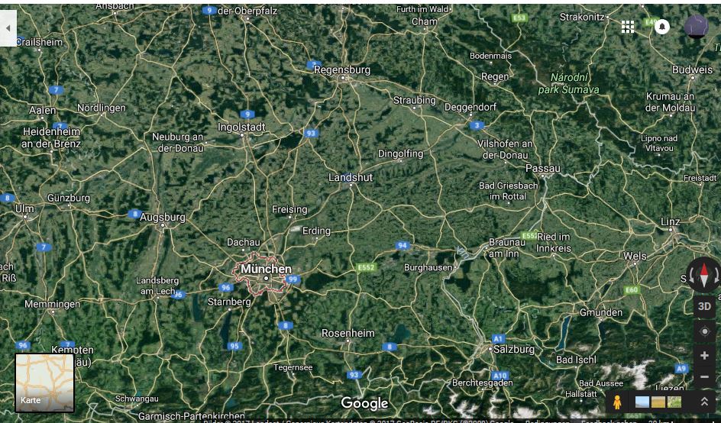Select the Tegernsee label
721x423 pixels.
tap(293, 367)
